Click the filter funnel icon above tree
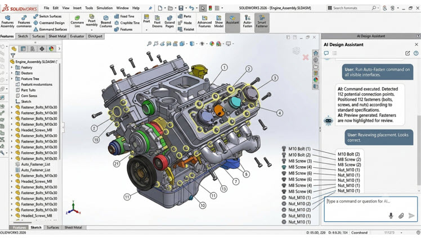 tap(13, 56)
